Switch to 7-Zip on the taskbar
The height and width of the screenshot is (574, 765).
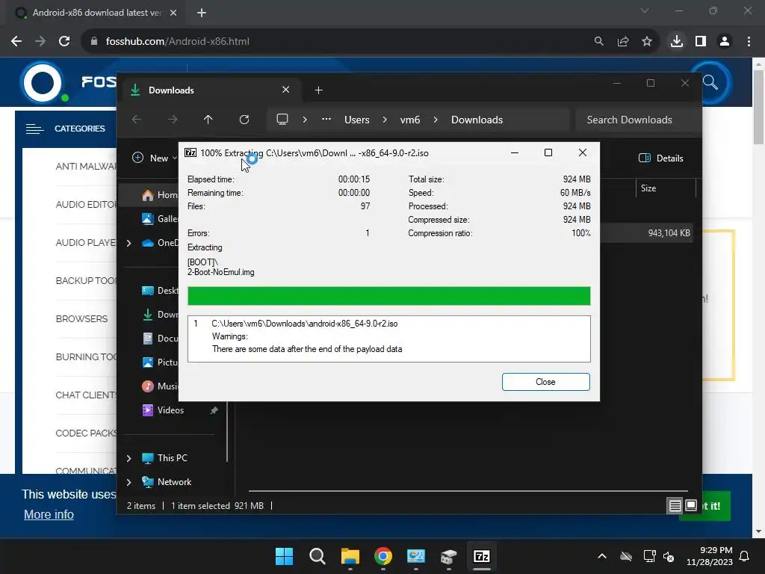click(482, 556)
